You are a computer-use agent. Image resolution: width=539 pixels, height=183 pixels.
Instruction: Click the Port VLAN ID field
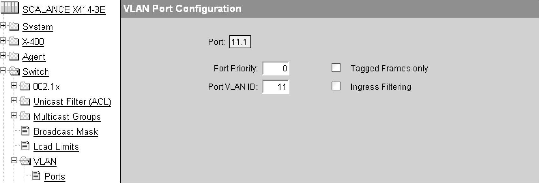click(276, 87)
